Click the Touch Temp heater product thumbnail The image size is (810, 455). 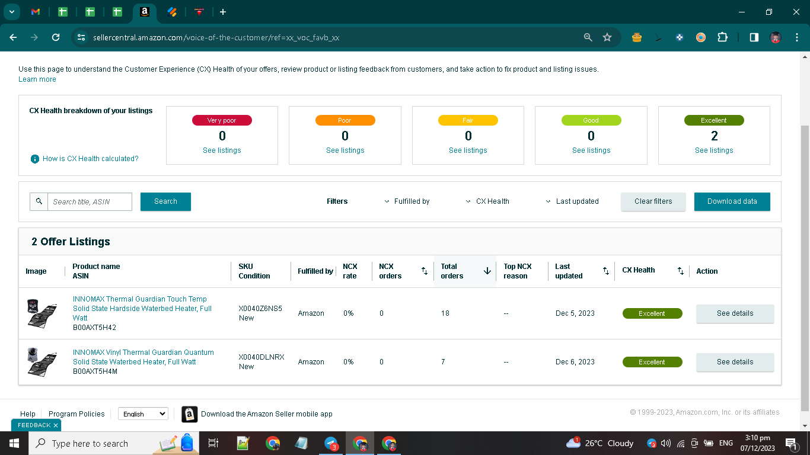click(x=42, y=313)
